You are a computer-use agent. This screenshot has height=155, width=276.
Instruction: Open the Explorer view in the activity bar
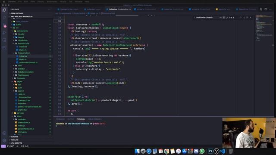[4, 10]
